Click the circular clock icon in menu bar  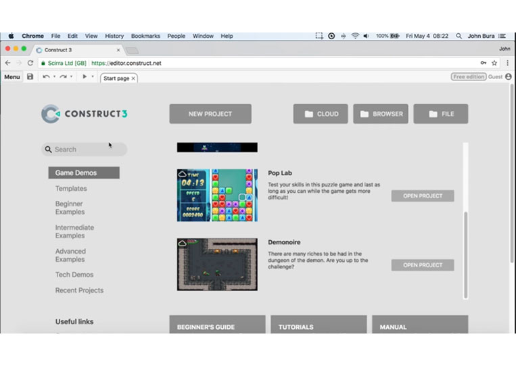[x=331, y=36]
